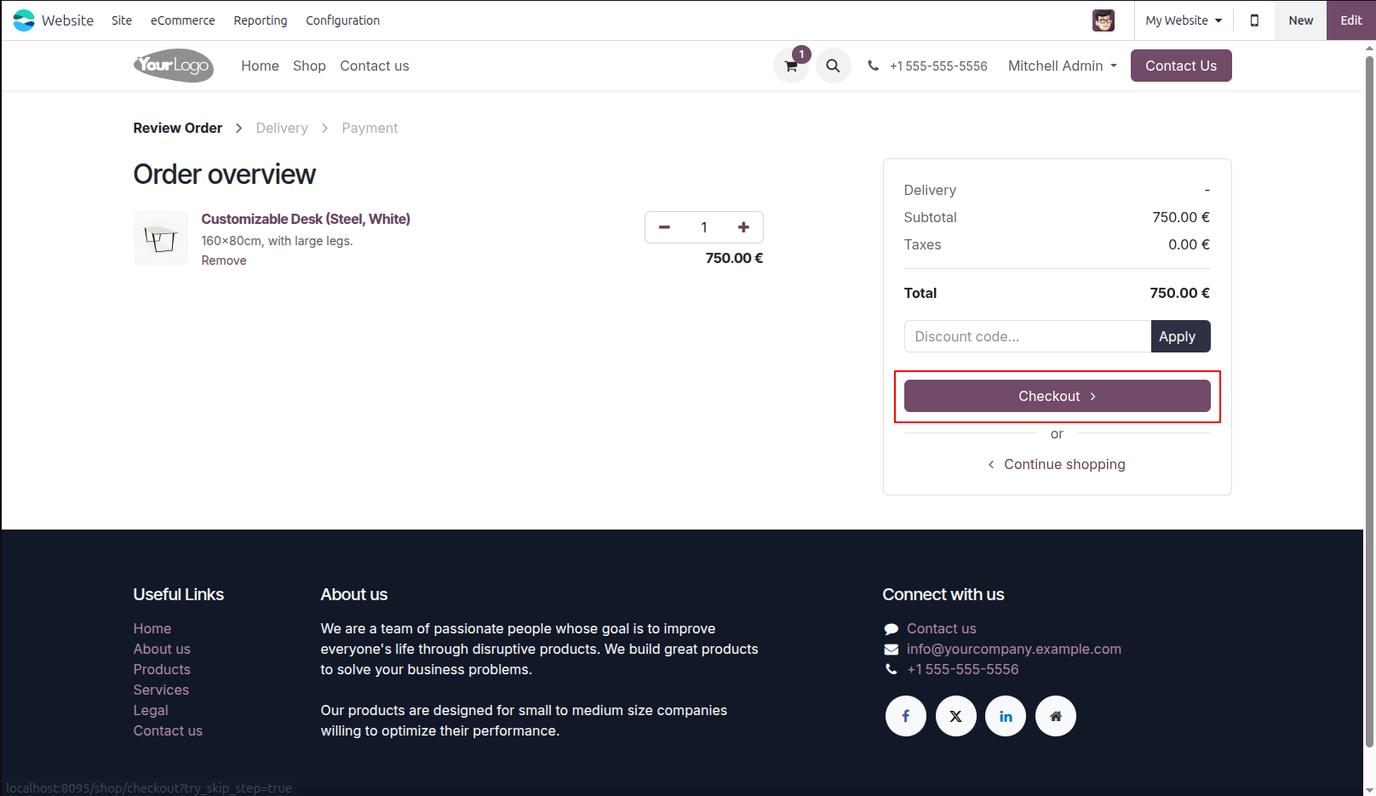This screenshot has height=796, width=1376.
Task: Open the Reporting menu
Action: coord(261,20)
